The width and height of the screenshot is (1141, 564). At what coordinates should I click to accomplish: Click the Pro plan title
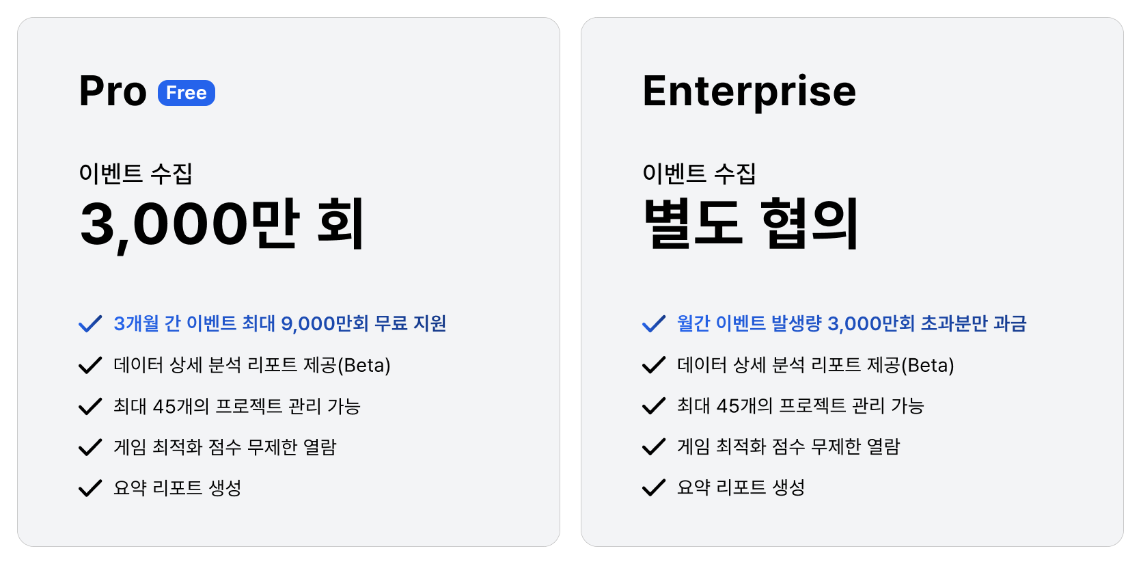point(113,91)
